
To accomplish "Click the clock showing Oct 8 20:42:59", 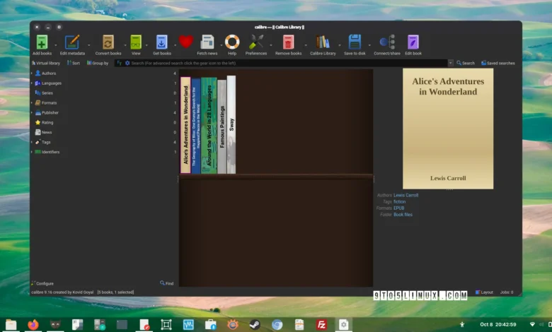I will pyautogui.click(x=498, y=325).
